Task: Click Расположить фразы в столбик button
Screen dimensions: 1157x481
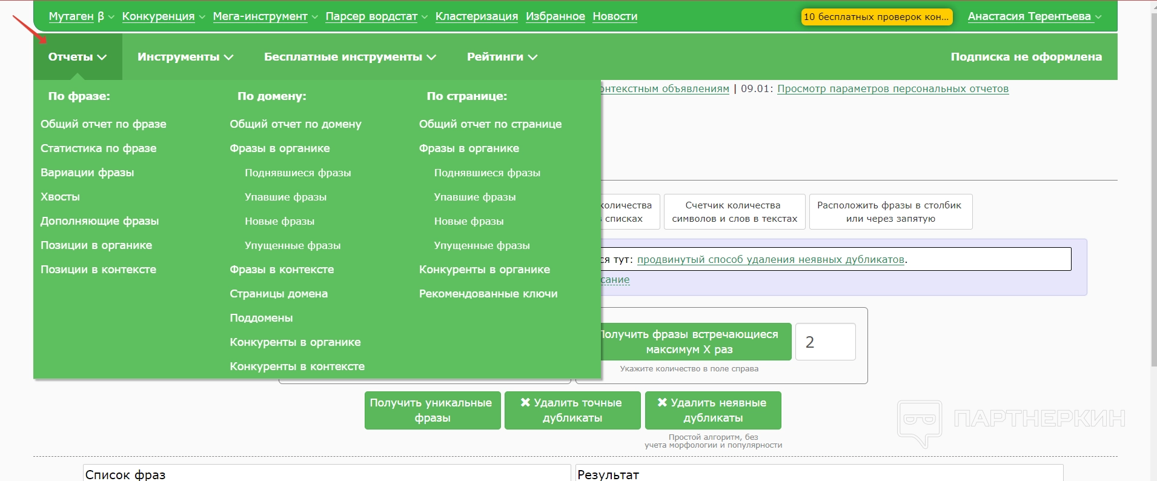Action: [x=890, y=212]
